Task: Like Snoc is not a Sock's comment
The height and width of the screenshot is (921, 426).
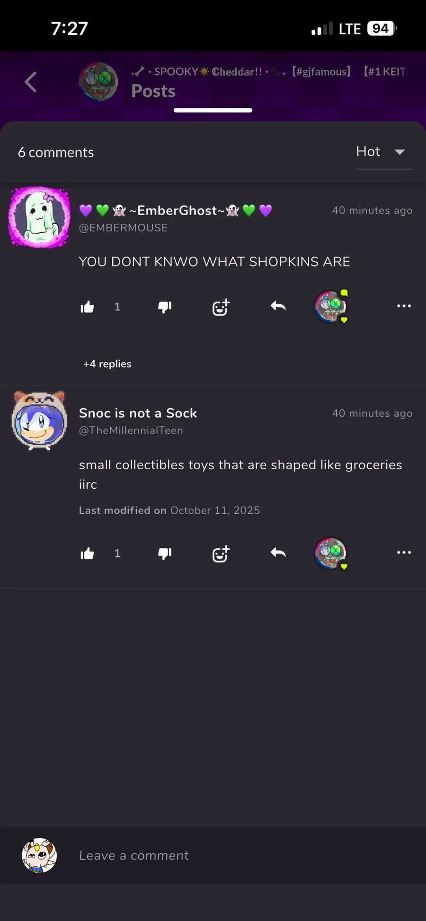Action: (88, 553)
